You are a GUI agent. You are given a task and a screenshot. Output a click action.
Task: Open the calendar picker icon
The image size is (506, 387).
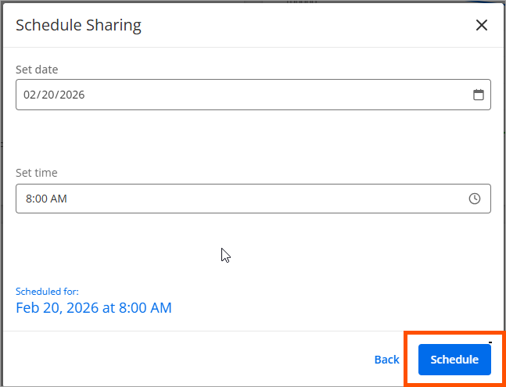[479, 95]
